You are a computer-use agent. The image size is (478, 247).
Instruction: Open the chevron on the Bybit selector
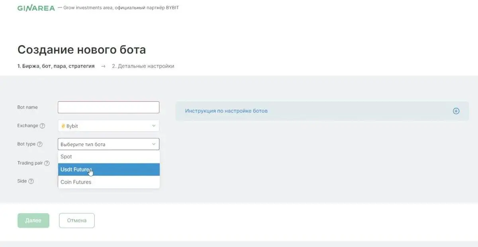pos(154,125)
